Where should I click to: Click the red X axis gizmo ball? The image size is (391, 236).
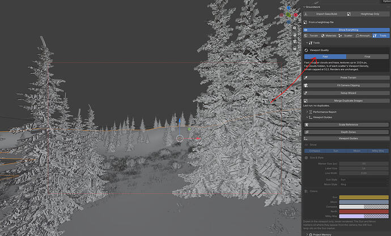296,15
